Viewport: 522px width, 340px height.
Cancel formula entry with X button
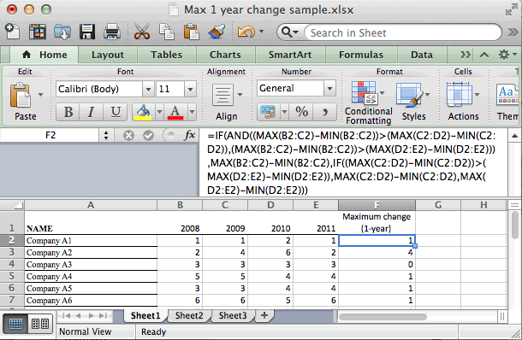[x=128, y=136]
